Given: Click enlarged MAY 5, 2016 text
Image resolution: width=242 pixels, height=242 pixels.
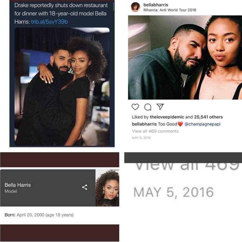Looking at the screenshot, I should coord(174,192).
